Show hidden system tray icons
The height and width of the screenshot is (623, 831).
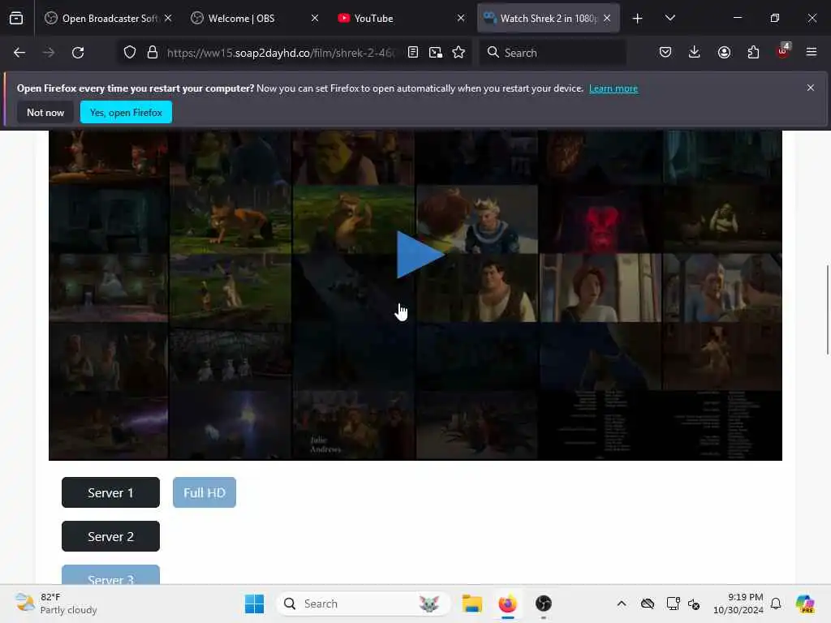click(622, 604)
